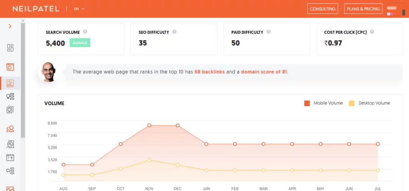
Task: Select the mobile volume point for OCT
Action: 121,144
